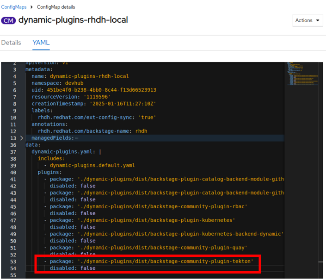Click the managedFields ellipsis fold marker

tap(77, 138)
